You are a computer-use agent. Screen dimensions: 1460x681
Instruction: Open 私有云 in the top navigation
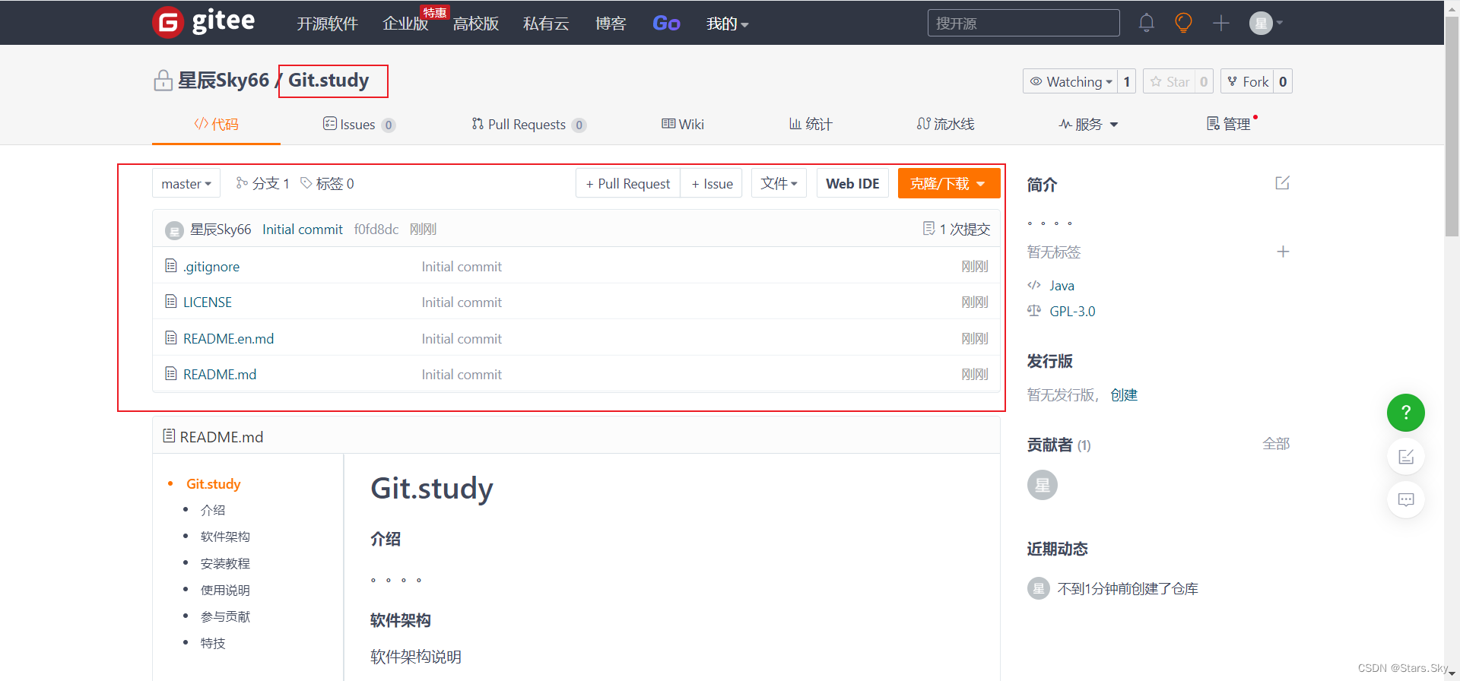coord(546,24)
